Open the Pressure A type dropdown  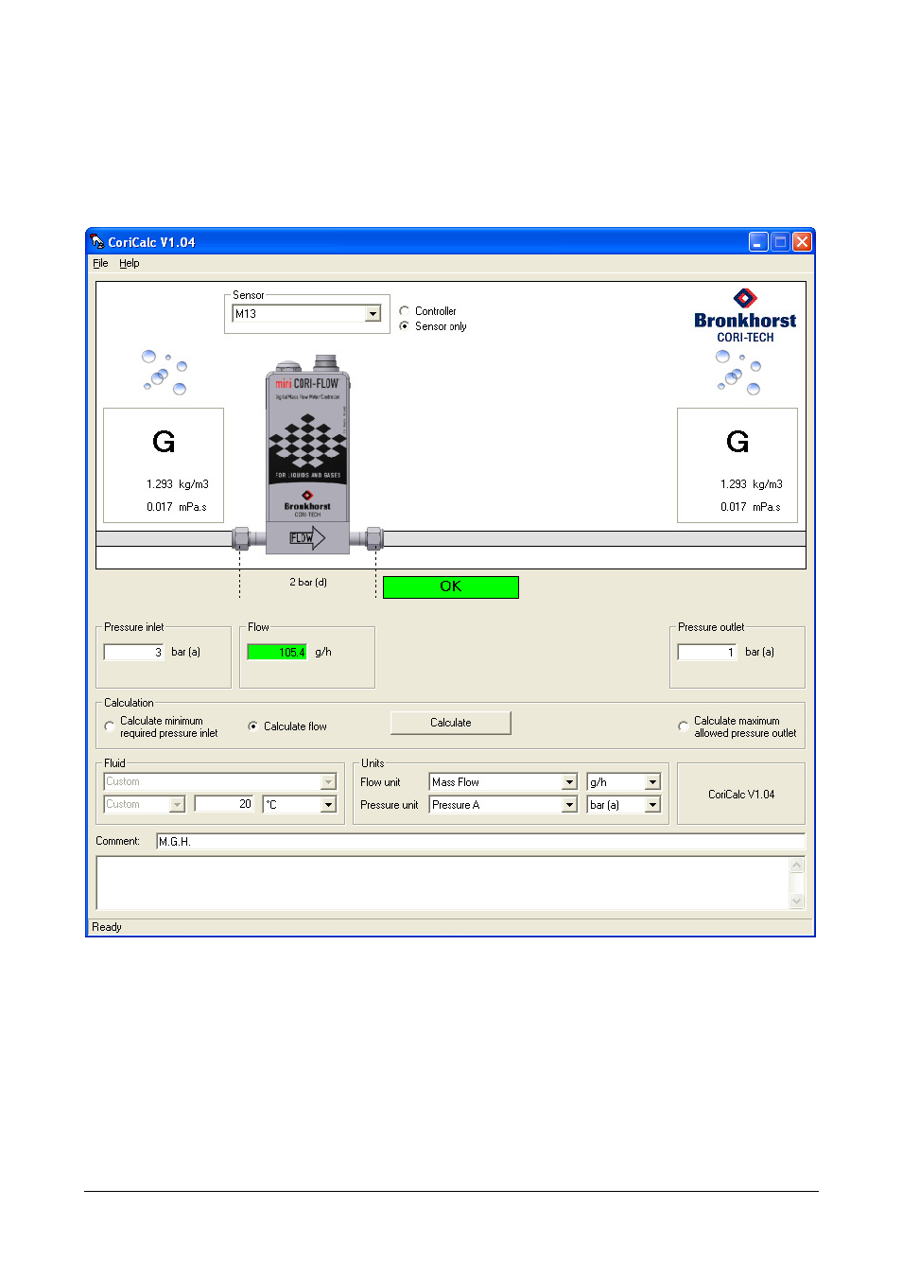569,805
